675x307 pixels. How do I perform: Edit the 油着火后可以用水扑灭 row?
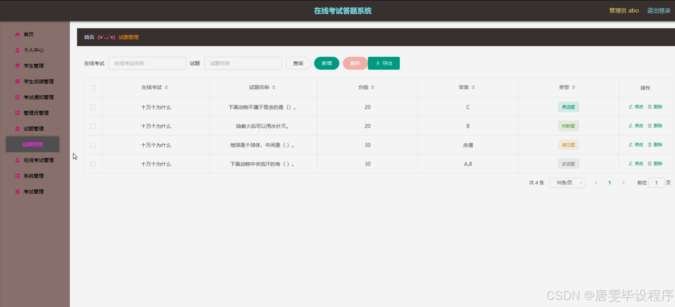(x=636, y=126)
